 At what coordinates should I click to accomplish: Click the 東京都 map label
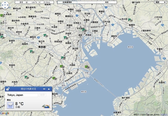point(42,47)
